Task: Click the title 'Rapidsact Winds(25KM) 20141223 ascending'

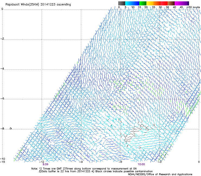Action: click(38, 5)
